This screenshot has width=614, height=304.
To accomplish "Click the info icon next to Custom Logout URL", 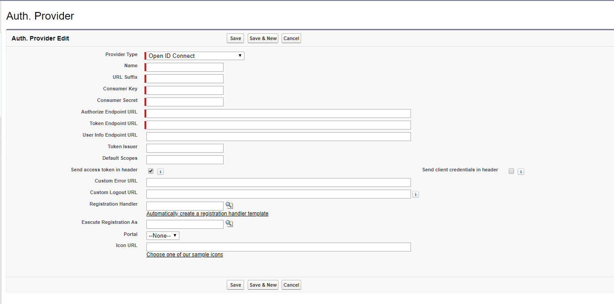I will (x=415, y=194).
